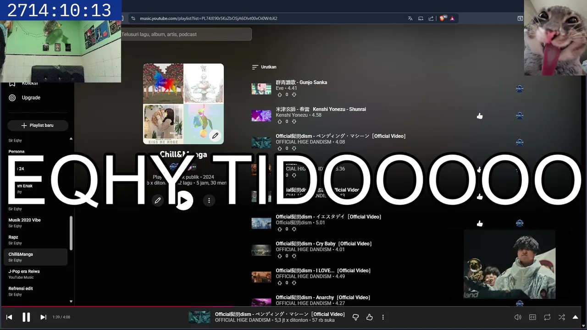The width and height of the screenshot is (587, 330).
Task: Open the site settings icon left of URL
Action: tap(133, 18)
